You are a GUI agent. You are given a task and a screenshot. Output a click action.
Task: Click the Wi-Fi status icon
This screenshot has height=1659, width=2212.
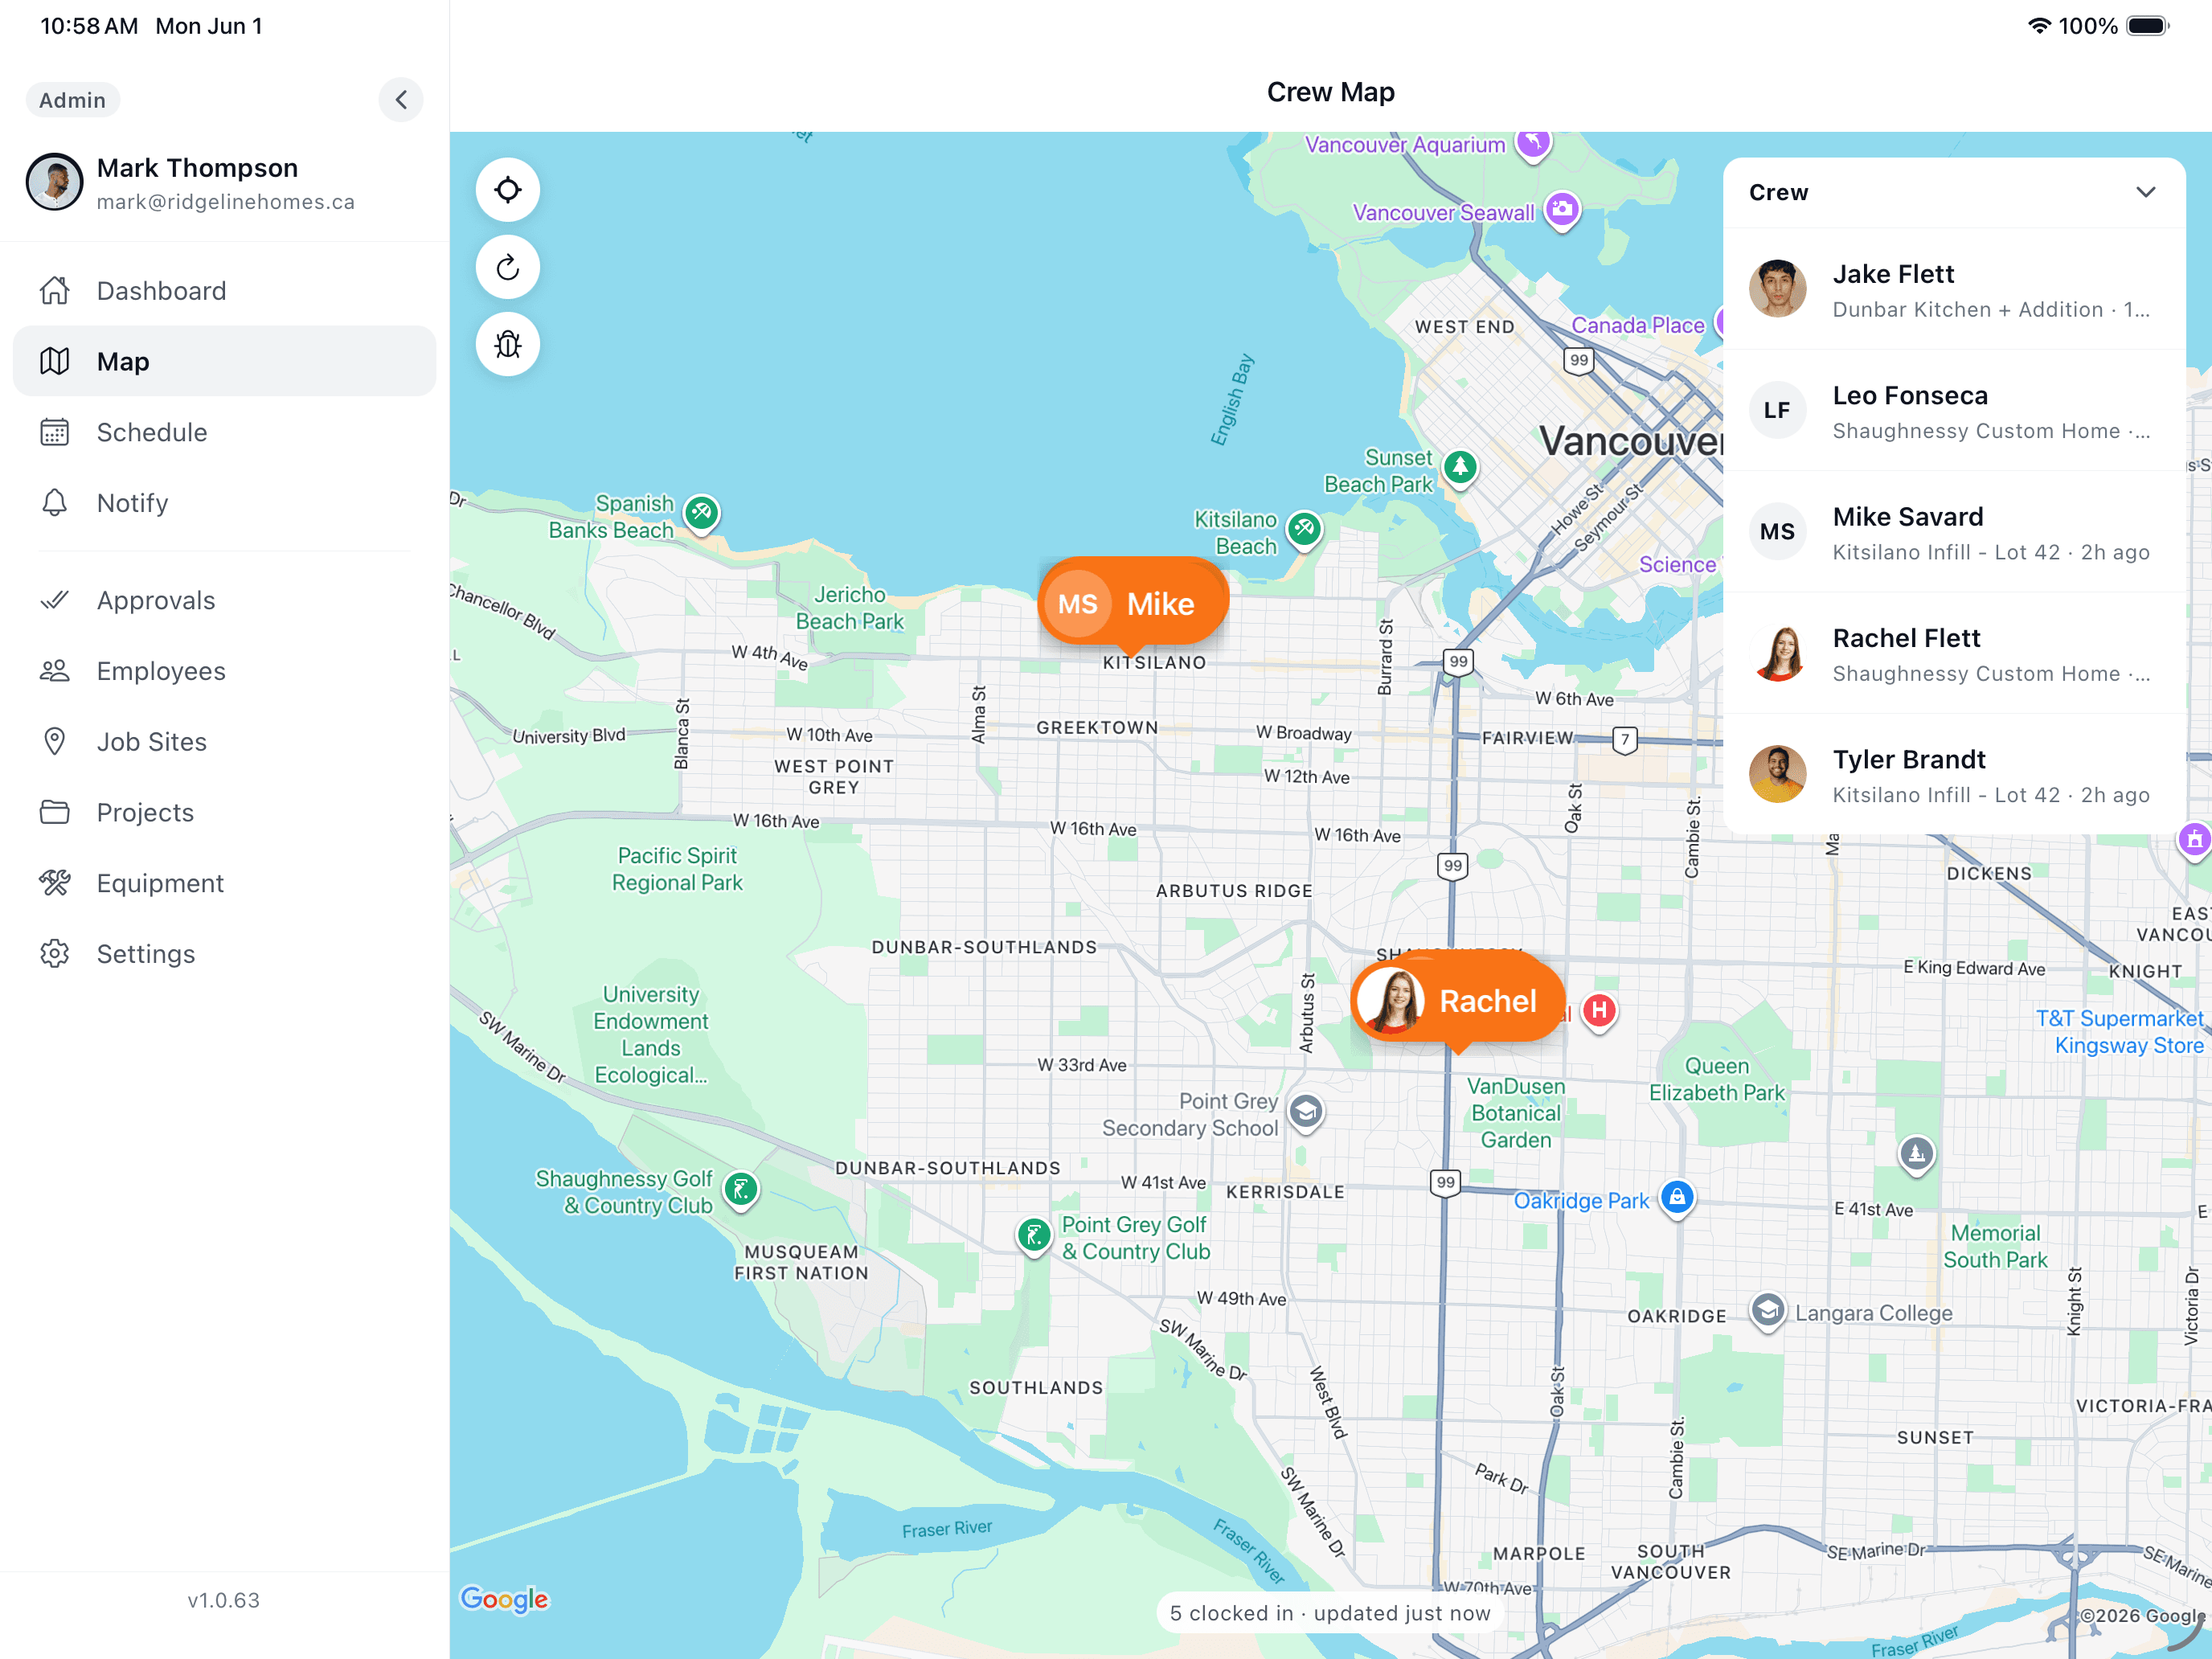tap(2039, 26)
